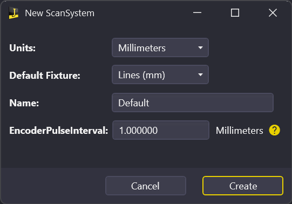Open the yellow question mark help icon

click(274, 130)
